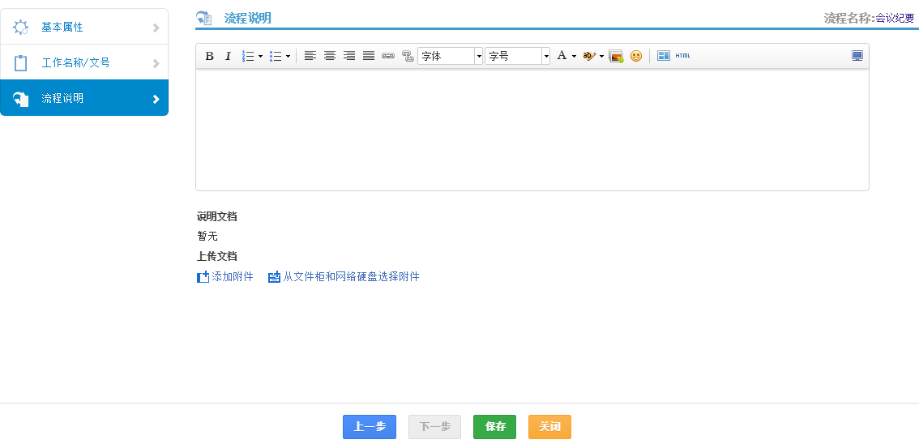The width and height of the screenshot is (919, 444).
Task: Click inside the rich text editing area
Action: tap(532, 130)
